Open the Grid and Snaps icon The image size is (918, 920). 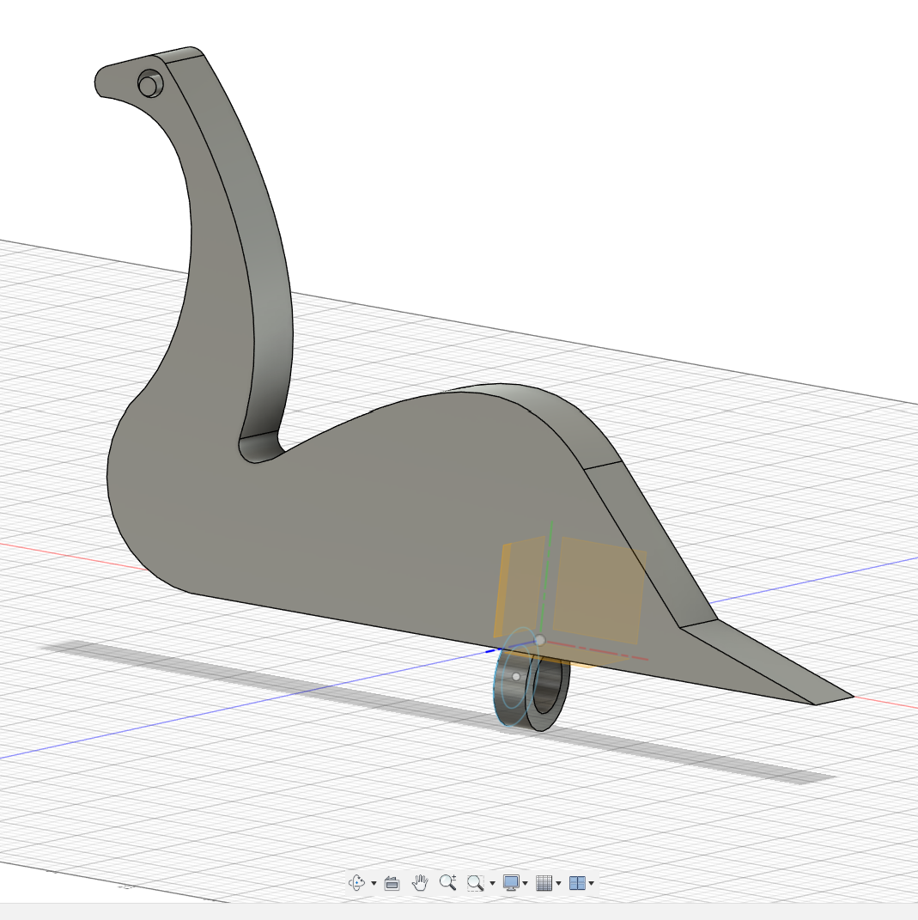[544, 883]
